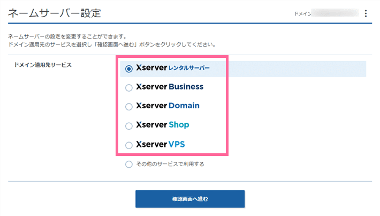Select the Xserver VPS radio option
Screen dimensions: 380x216
(129, 145)
